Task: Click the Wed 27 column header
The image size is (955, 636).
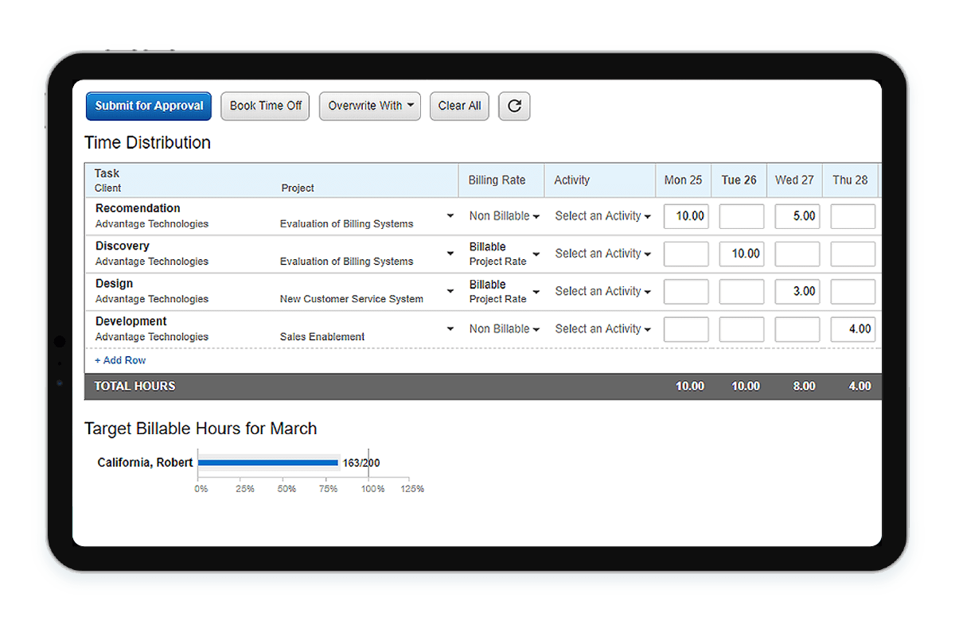Action: click(795, 180)
